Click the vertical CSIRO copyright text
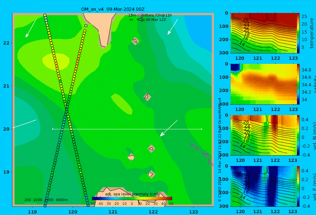316x215 pixels. (x=220, y=150)
